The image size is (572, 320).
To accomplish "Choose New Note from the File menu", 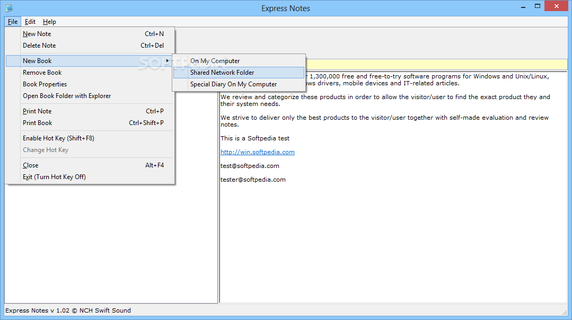I will [90, 34].
